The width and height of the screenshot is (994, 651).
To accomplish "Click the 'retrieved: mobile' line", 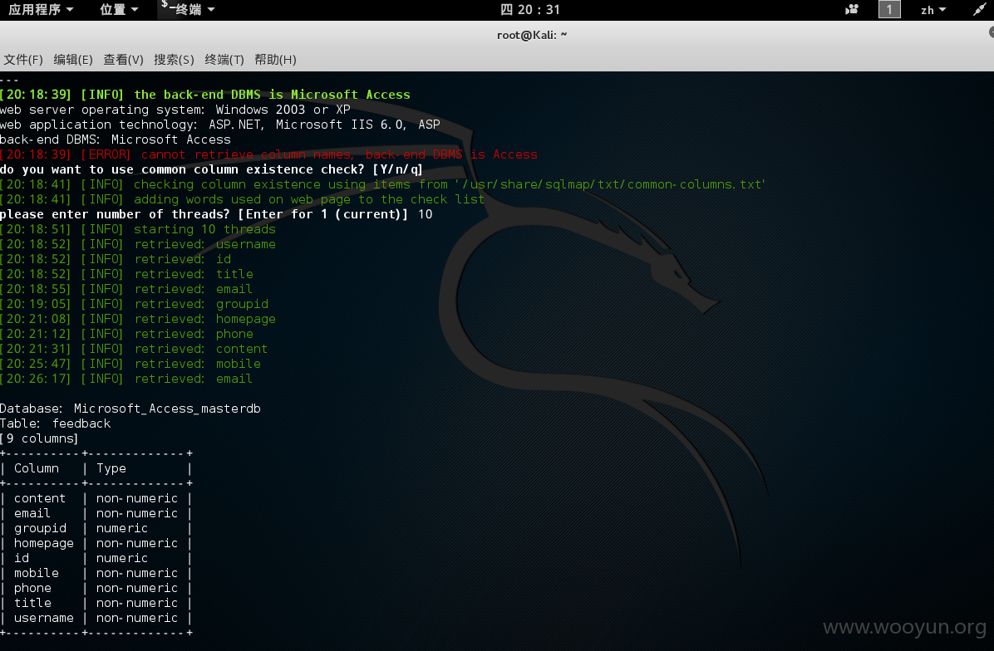I will click(x=130, y=365).
